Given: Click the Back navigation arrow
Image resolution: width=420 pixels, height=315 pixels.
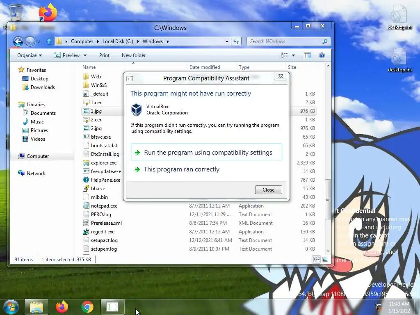Looking at the screenshot, I should (x=18, y=41).
